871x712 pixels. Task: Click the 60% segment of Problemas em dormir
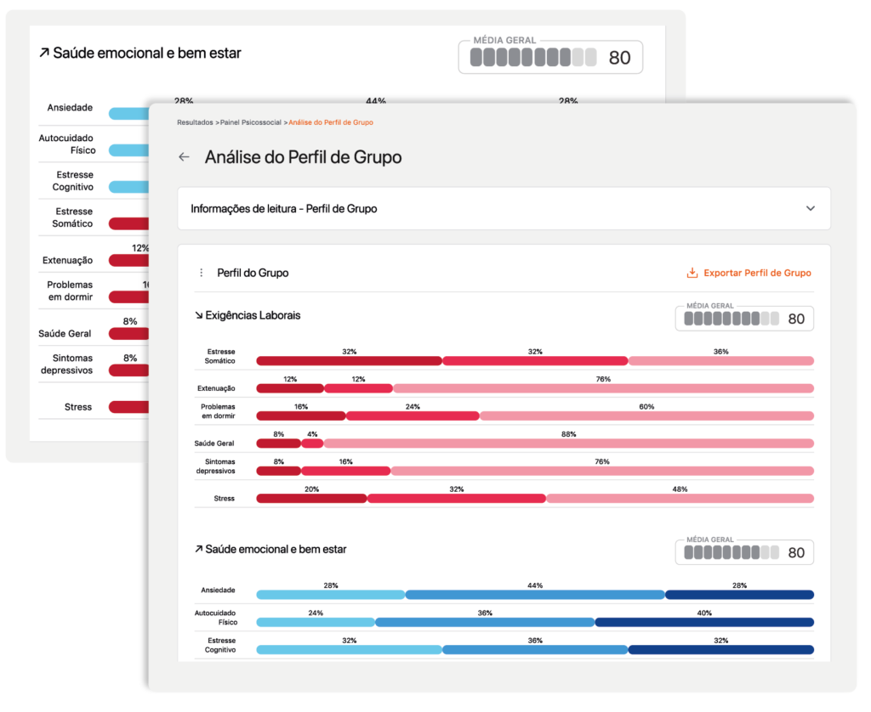646,416
